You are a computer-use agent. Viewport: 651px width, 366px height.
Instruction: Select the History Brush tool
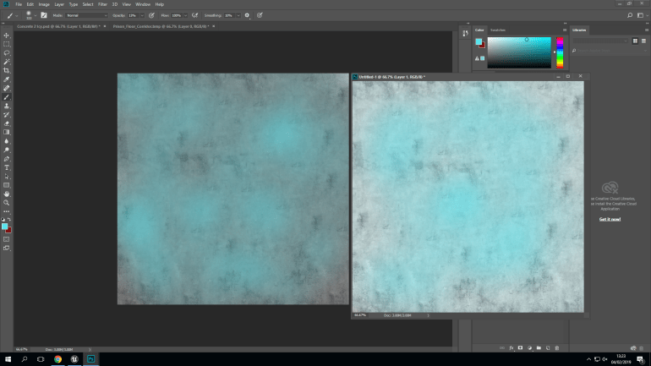click(x=7, y=115)
